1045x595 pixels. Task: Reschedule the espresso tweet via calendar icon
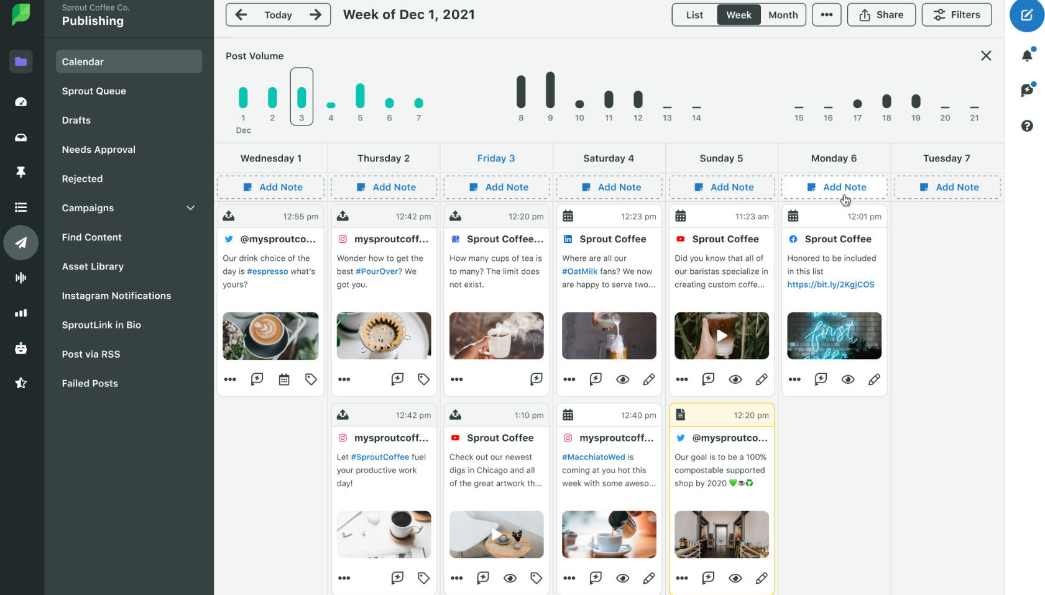pos(284,379)
